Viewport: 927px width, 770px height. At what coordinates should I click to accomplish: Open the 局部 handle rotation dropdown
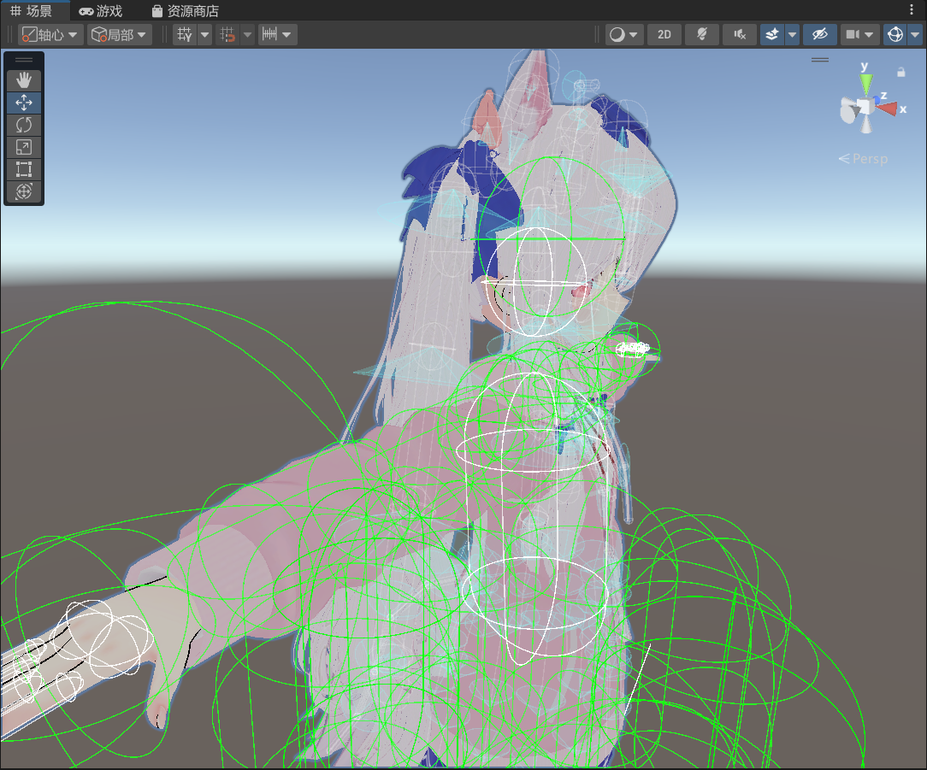(x=120, y=35)
